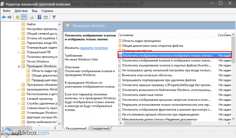236x138 pixels.
Task: Toggle the show/hide action pane icon
Action: point(45,17)
